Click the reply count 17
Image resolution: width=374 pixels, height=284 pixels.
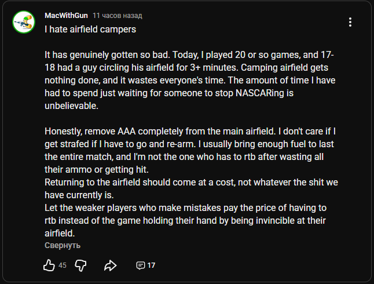[151, 265]
